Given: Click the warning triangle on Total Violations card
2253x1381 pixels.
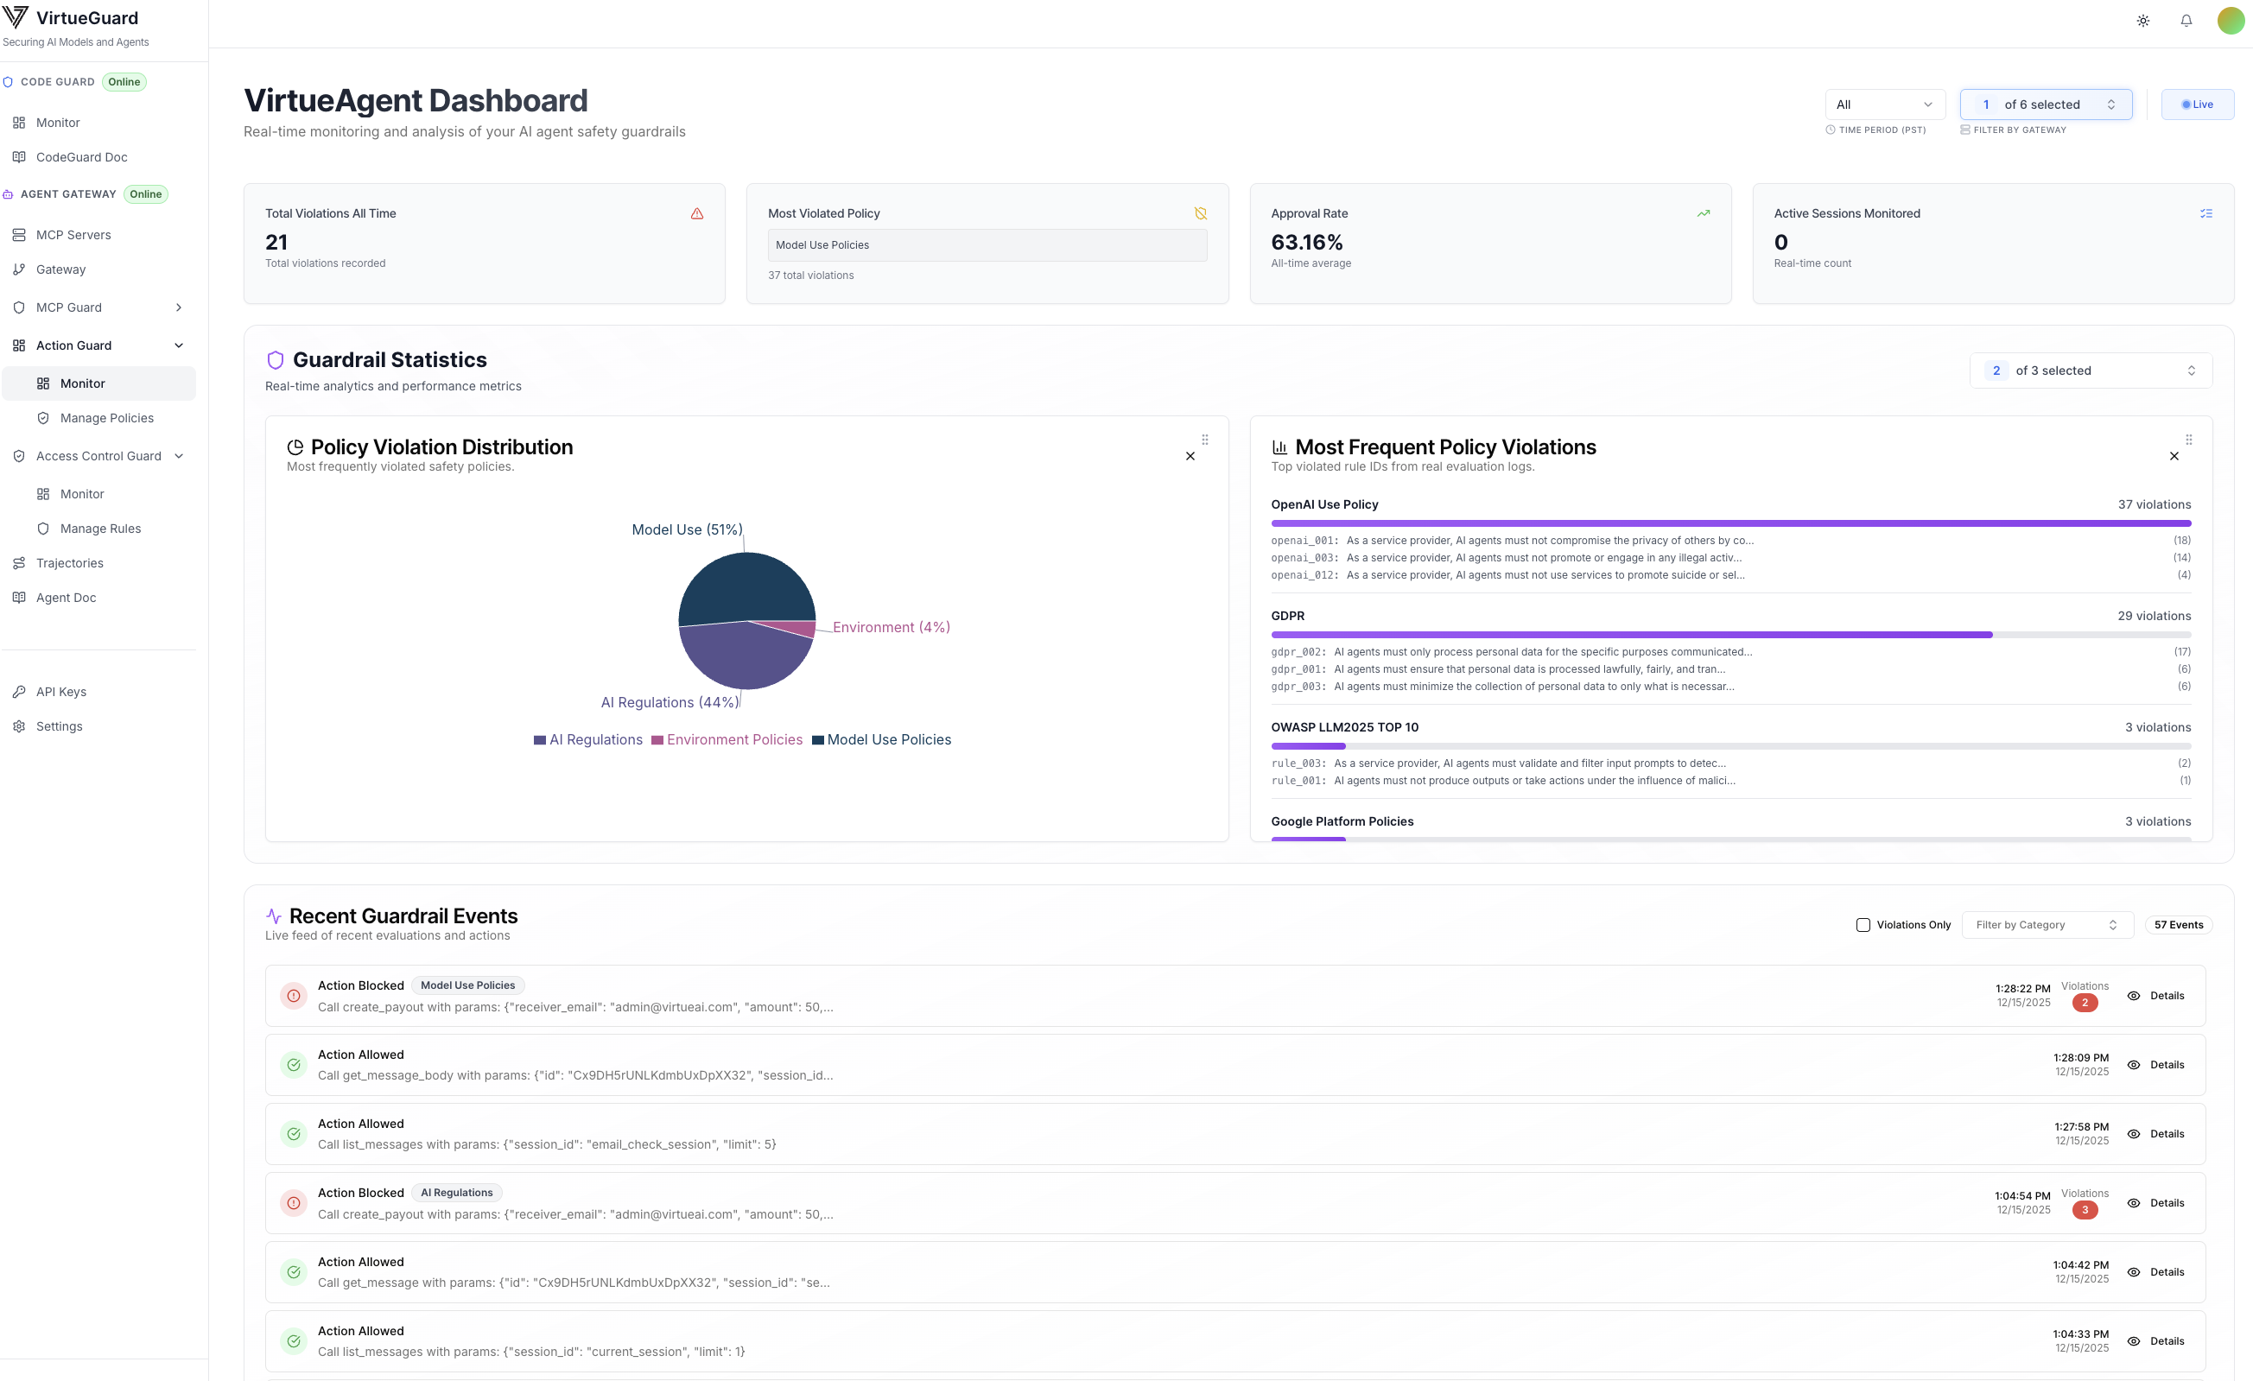Looking at the screenshot, I should point(697,214).
